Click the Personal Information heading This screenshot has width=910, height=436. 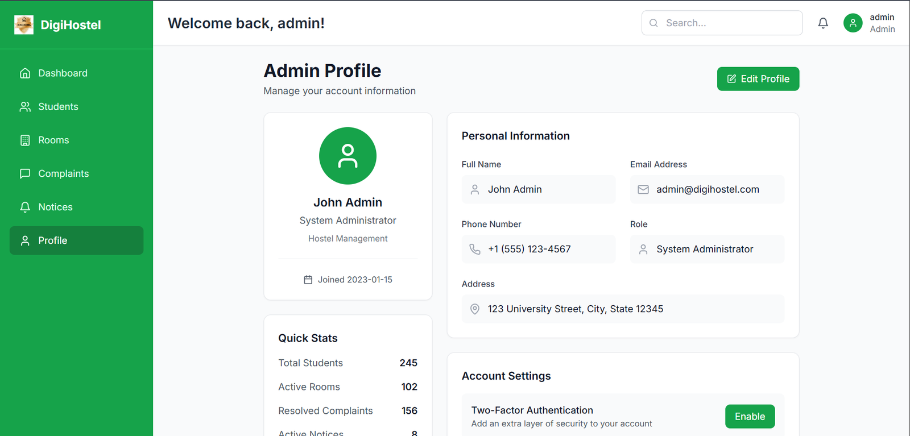(x=515, y=136)
